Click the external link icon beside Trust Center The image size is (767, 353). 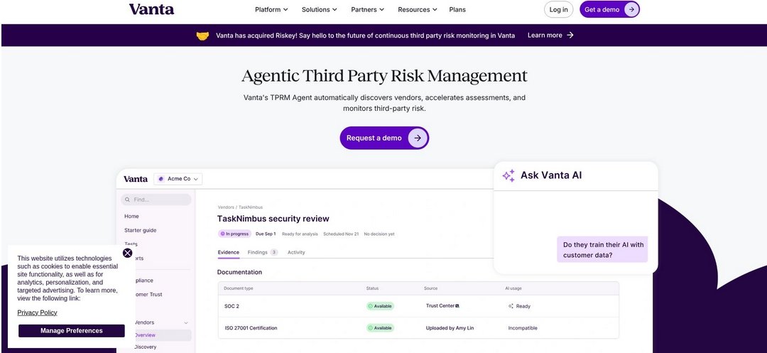pos(457,305)
